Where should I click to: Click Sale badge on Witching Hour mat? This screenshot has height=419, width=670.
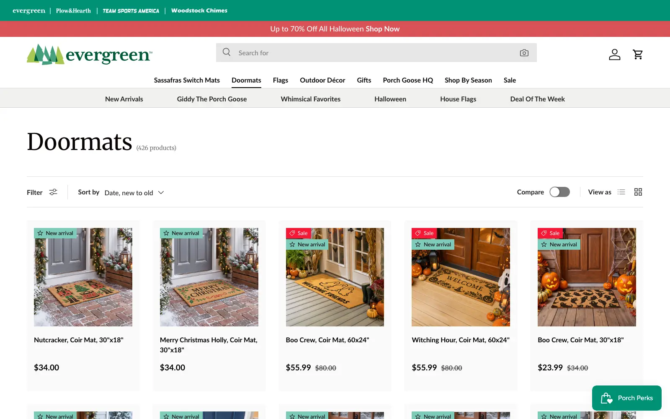click(x=424, y=233)
